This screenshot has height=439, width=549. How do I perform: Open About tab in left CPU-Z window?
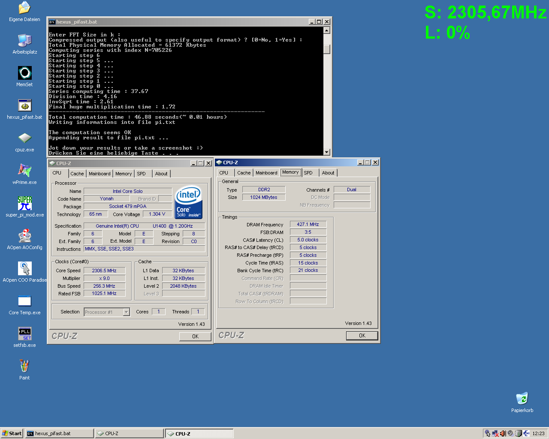pyautogui.click(x=161, y=174)
